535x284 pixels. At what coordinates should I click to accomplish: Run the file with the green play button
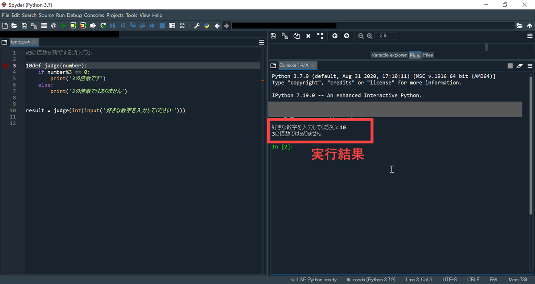[x=63, y=26]
